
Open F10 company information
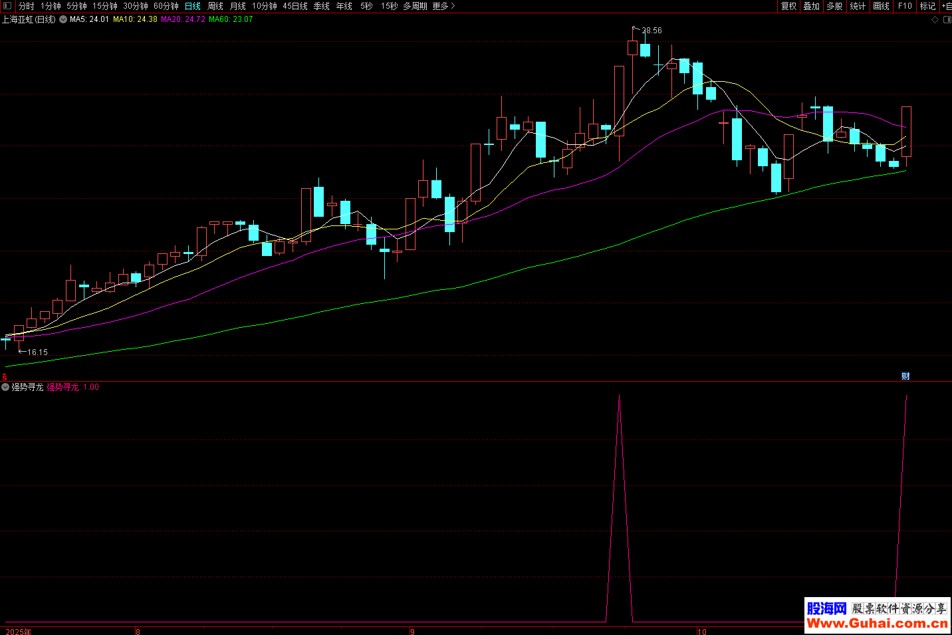pos(905,6)
